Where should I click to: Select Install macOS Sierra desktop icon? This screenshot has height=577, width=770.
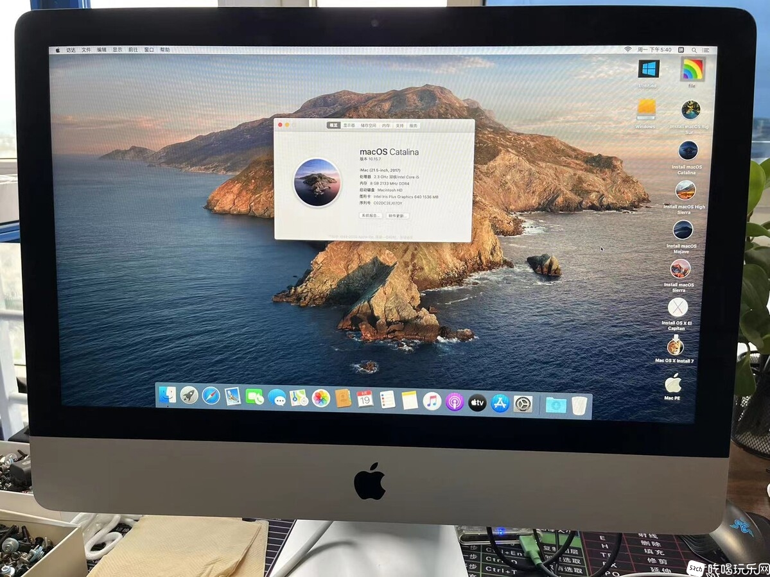pos(679,269)
